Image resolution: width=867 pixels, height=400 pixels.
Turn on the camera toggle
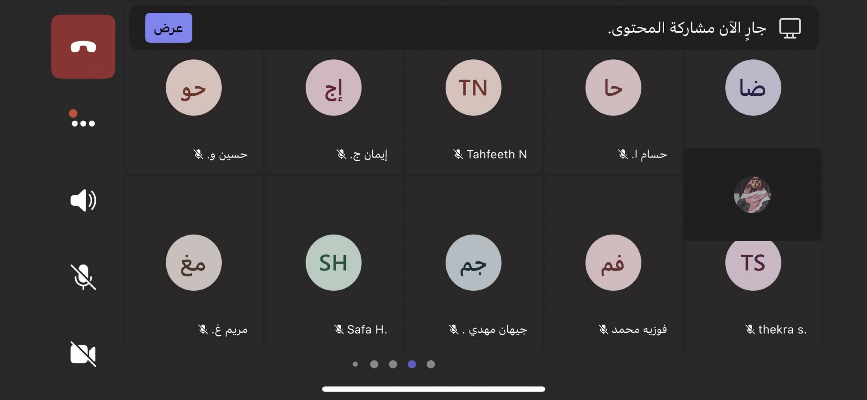coord(83,354)
